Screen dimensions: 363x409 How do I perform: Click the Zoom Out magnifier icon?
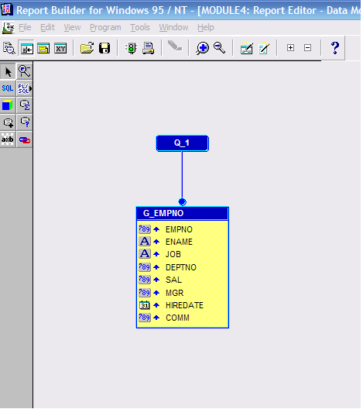pos(219,48)
